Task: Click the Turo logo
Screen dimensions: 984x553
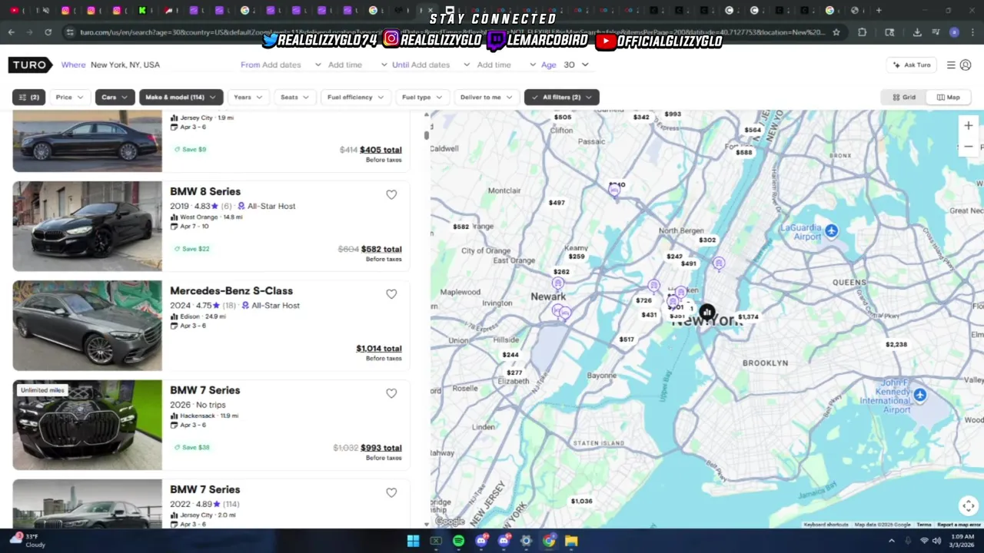Action: (x=30, y=65)
